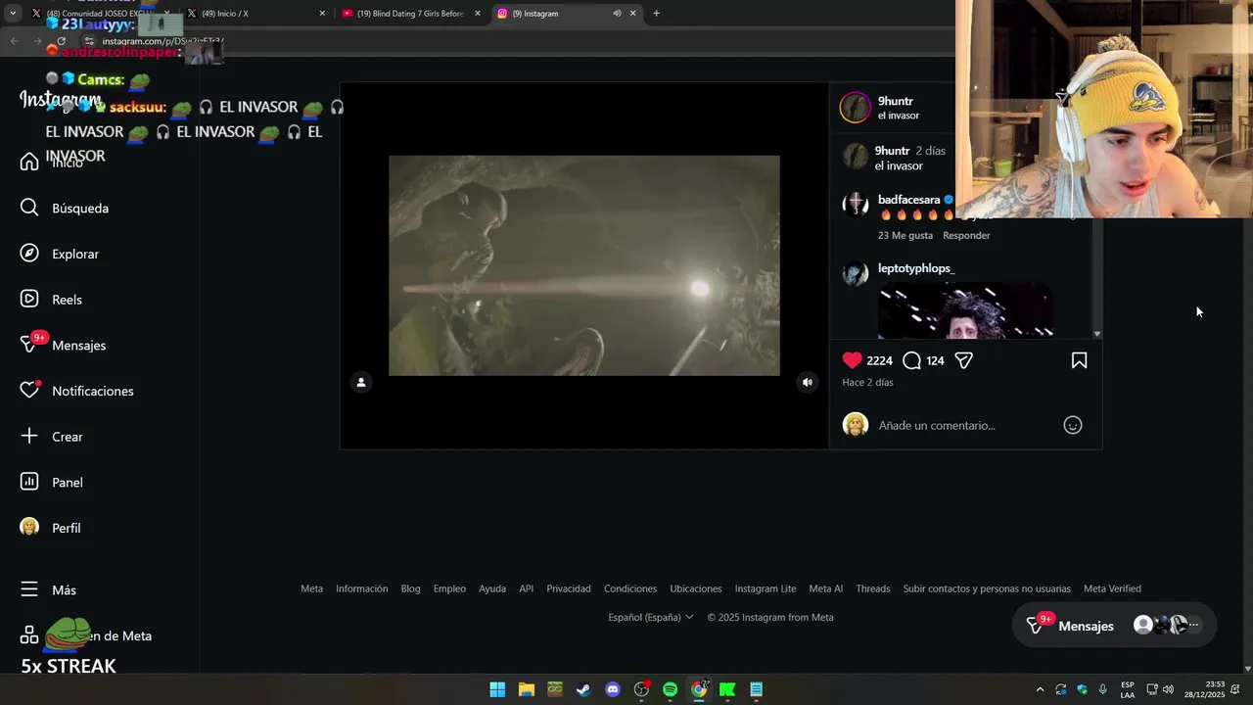This screenshot has height=705, width=1253.
Task: Open badfacesara's profile from comment
Action: click(908, 200)
